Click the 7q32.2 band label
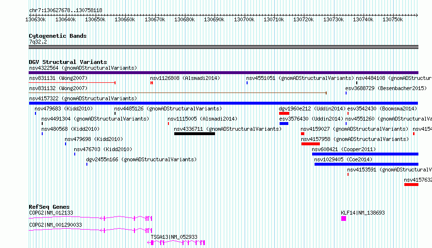 tap(38, 42)
